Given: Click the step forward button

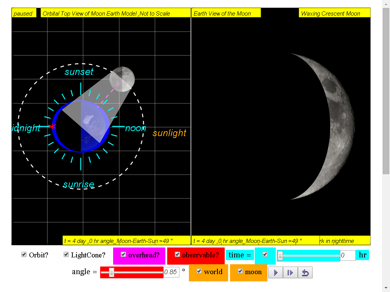Looking at the screenshot, I should coord(290,272).
